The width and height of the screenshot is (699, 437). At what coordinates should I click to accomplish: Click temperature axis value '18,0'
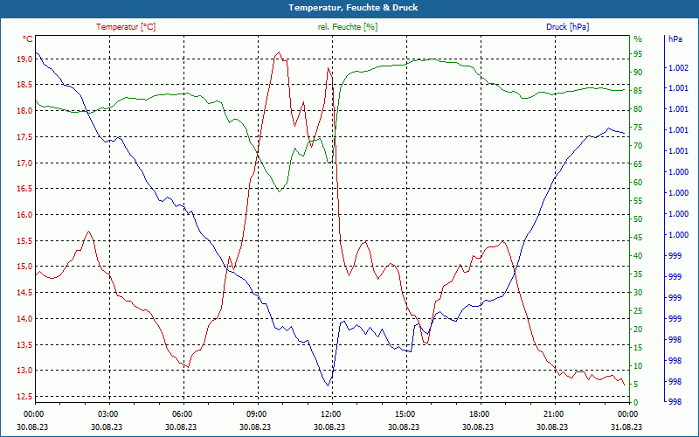click(25, 111)
